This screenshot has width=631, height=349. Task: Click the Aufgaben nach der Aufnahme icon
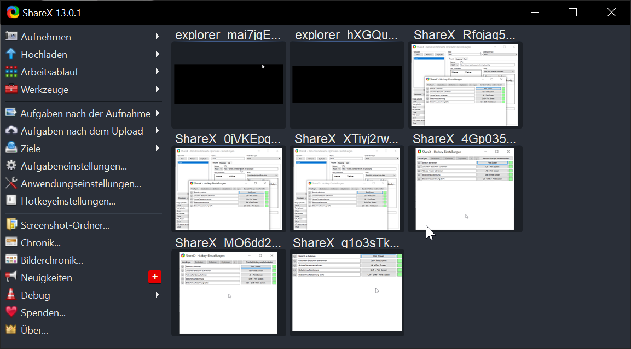point(11,113)
